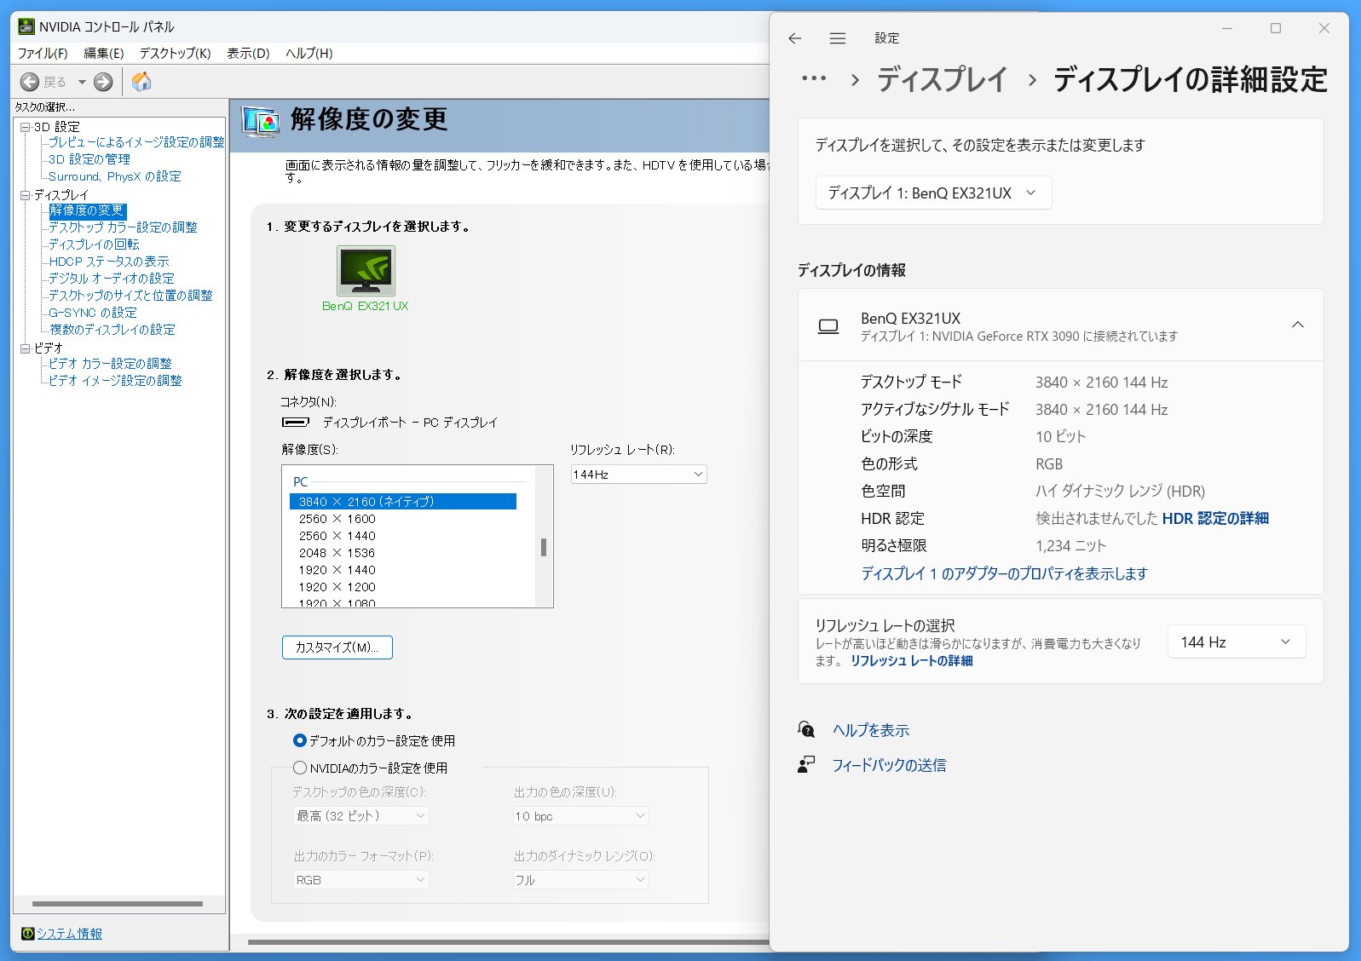Open the リフレッシュ レートの詳細 link
The width and height of the screenshot is (1361, 961).
(x=911, y=661)
